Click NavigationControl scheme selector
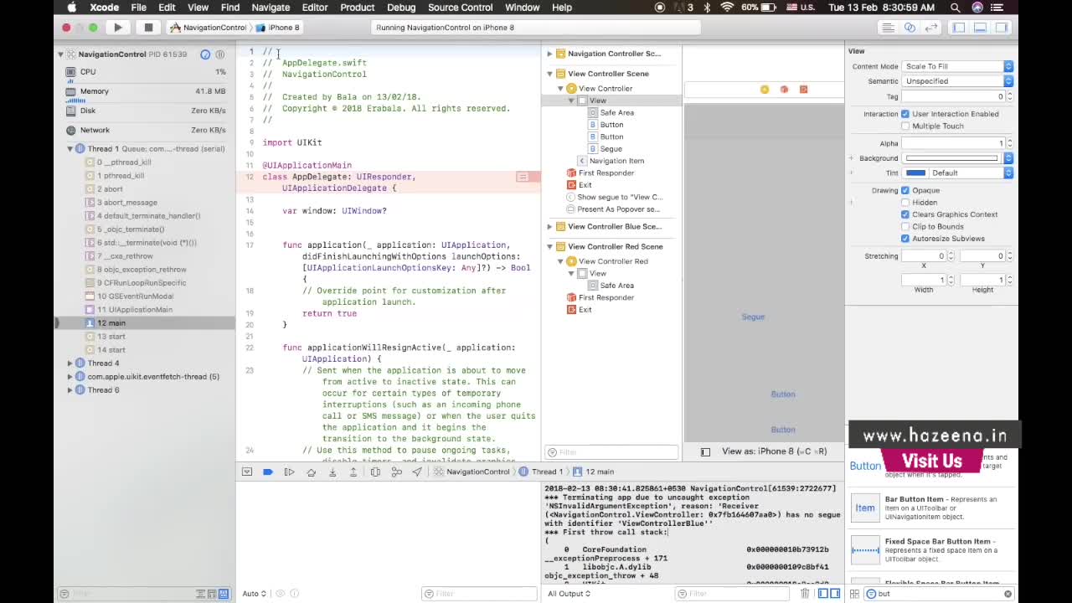 [x=209, y=28]
